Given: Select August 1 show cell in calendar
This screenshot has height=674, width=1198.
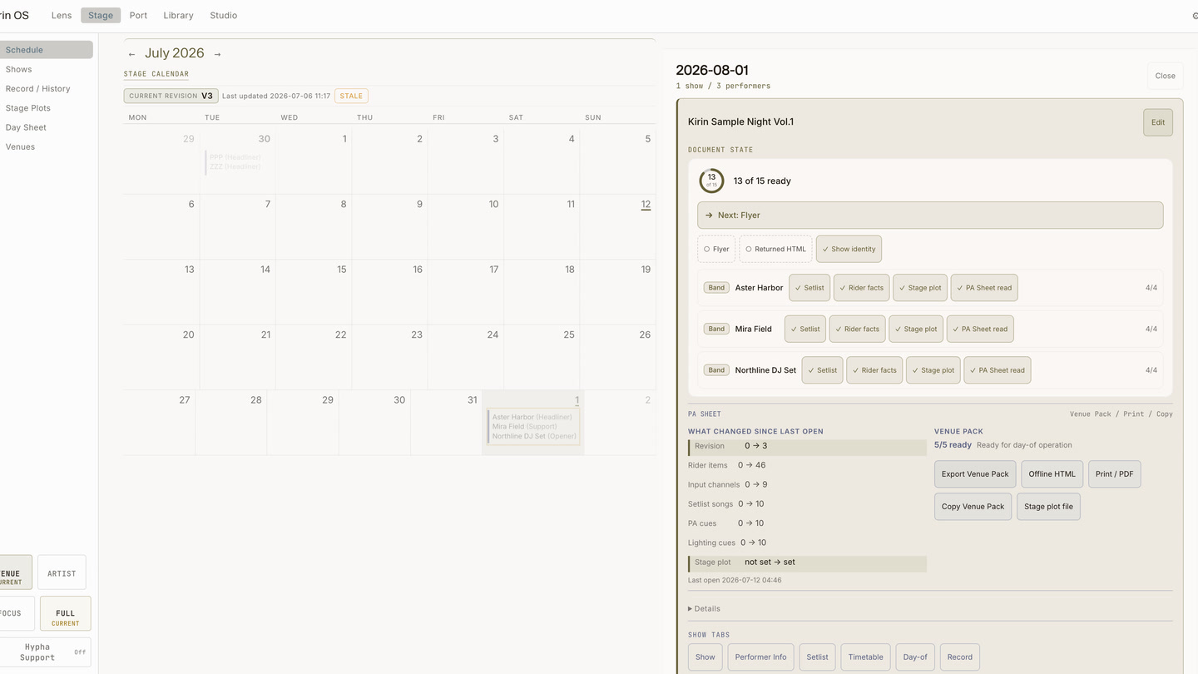Looking at the screenshot, I should [533, 423].
